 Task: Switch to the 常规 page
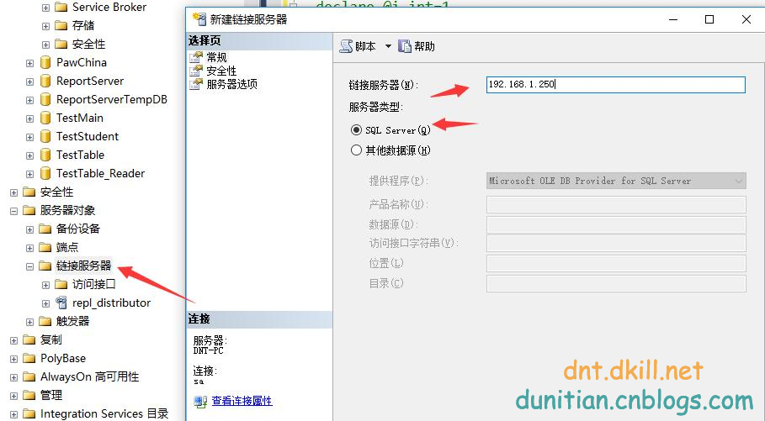216,57
